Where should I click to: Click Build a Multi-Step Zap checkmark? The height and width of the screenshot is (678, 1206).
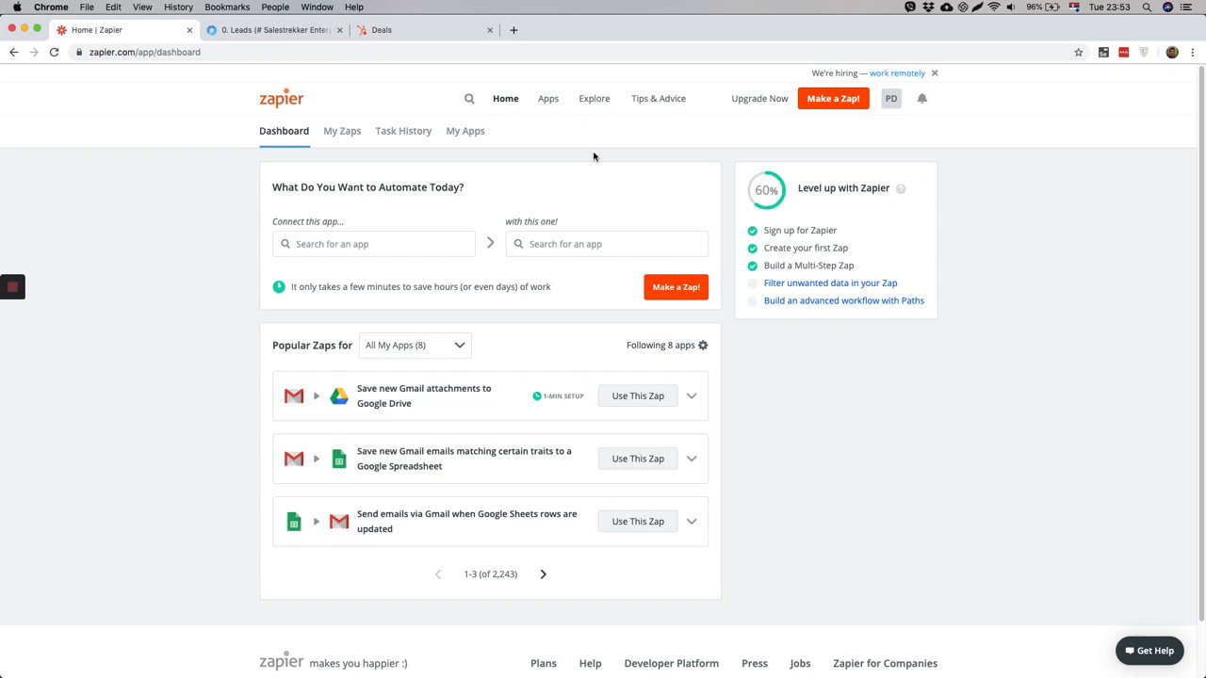pos(752,266)
